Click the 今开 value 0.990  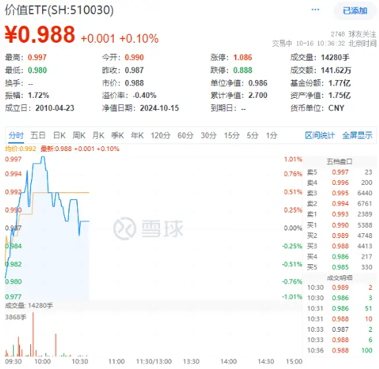tap(134, 57)
